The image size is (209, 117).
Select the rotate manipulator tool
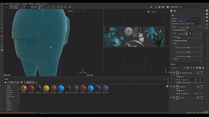tap(32, 7)
